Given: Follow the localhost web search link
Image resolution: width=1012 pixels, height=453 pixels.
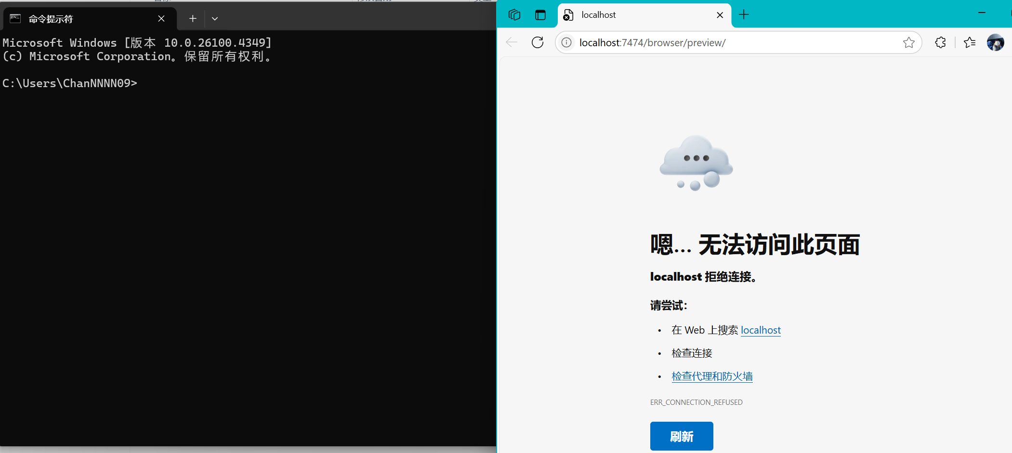Looking at the screenshot, I should coord(761,330).
